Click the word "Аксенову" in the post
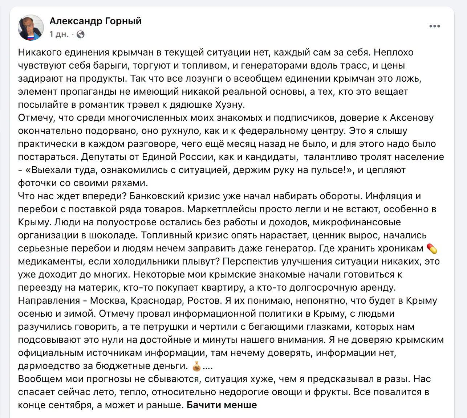 tap(412, 118)
